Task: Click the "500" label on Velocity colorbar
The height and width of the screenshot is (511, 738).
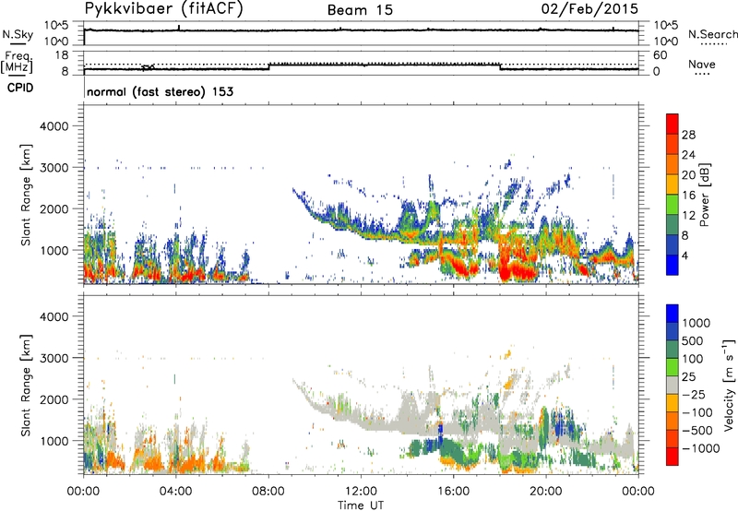Action: pos(693,340)
